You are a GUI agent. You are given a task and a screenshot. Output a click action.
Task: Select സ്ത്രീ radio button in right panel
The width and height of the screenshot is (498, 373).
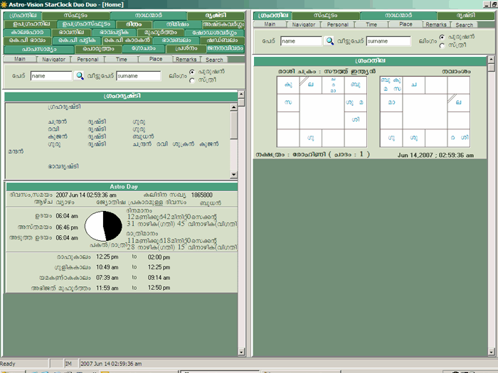pyautogui.click(x=442, y=45)
